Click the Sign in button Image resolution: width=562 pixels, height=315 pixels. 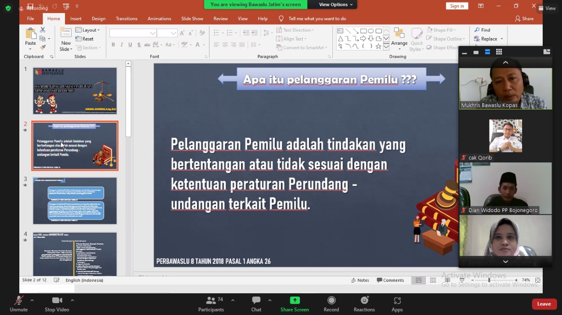pyautogui.click(x=457, y=6)
